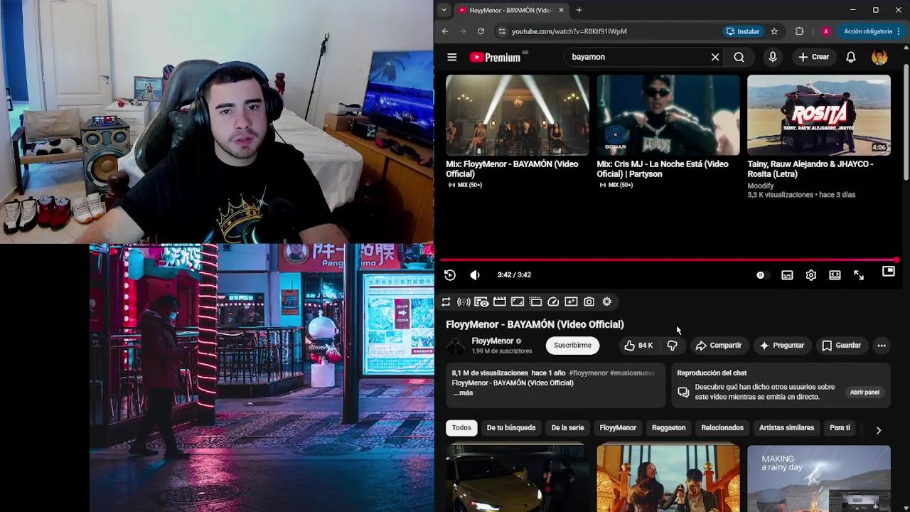Start voice search with microphone

pyautogui.click(x=773, y=57)
